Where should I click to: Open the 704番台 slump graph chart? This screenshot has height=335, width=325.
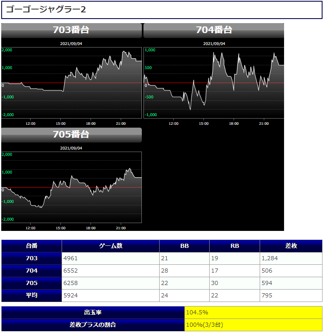214,83
